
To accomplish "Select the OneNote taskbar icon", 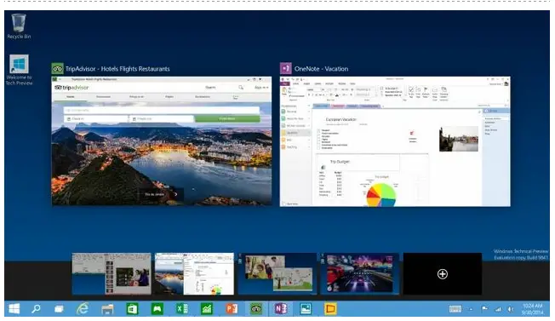I will 281,309.
